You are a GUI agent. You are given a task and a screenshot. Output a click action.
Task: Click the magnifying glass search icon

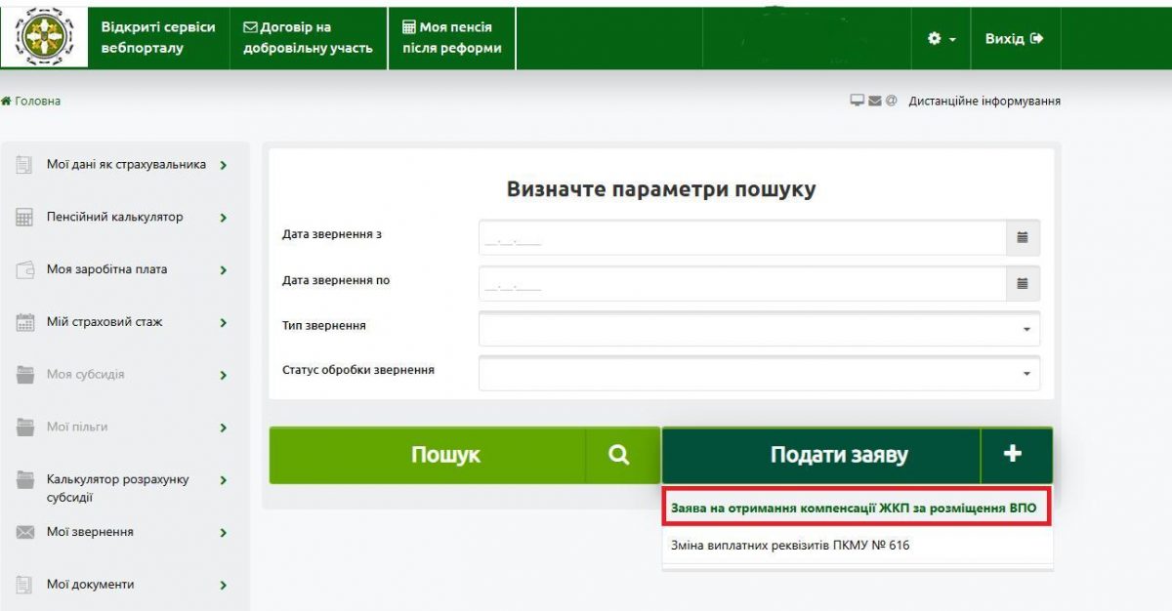pyautogui.click(x=619, y=455)
